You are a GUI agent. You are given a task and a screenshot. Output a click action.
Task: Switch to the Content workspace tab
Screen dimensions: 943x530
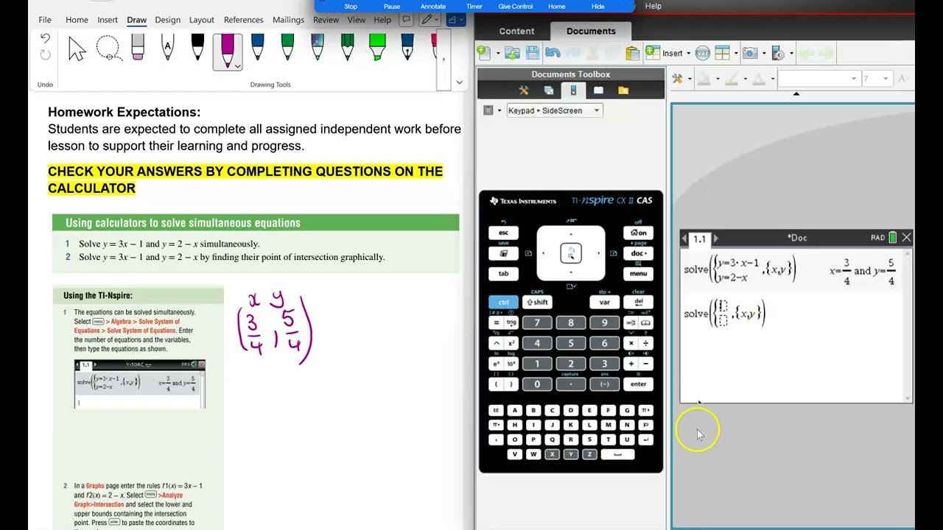tap(516, 31)
